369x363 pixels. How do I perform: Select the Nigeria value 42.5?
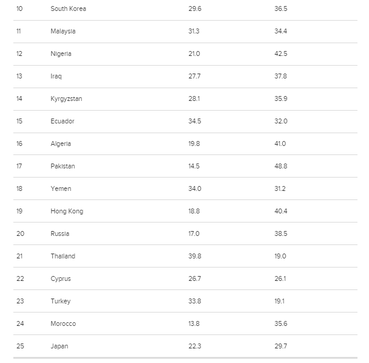tap(281, 54)
